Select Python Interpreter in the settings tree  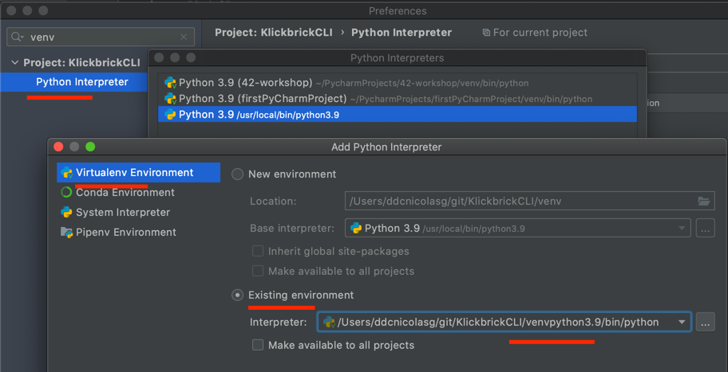(81, 82)
